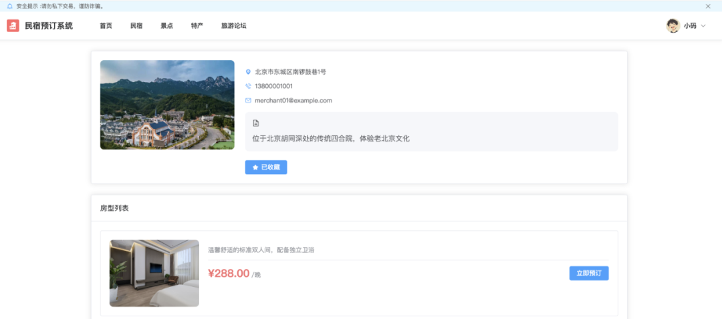Toggle the 已收藏 favorite button
Viewport: 722px width, 319px height.
[266, 168]
